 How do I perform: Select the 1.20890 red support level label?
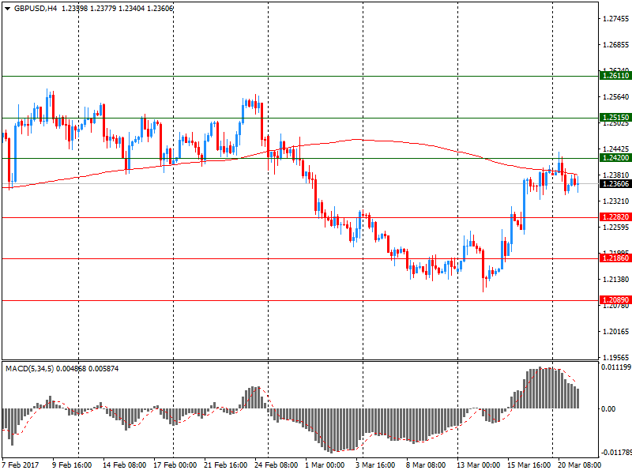(x=615, y=300)
